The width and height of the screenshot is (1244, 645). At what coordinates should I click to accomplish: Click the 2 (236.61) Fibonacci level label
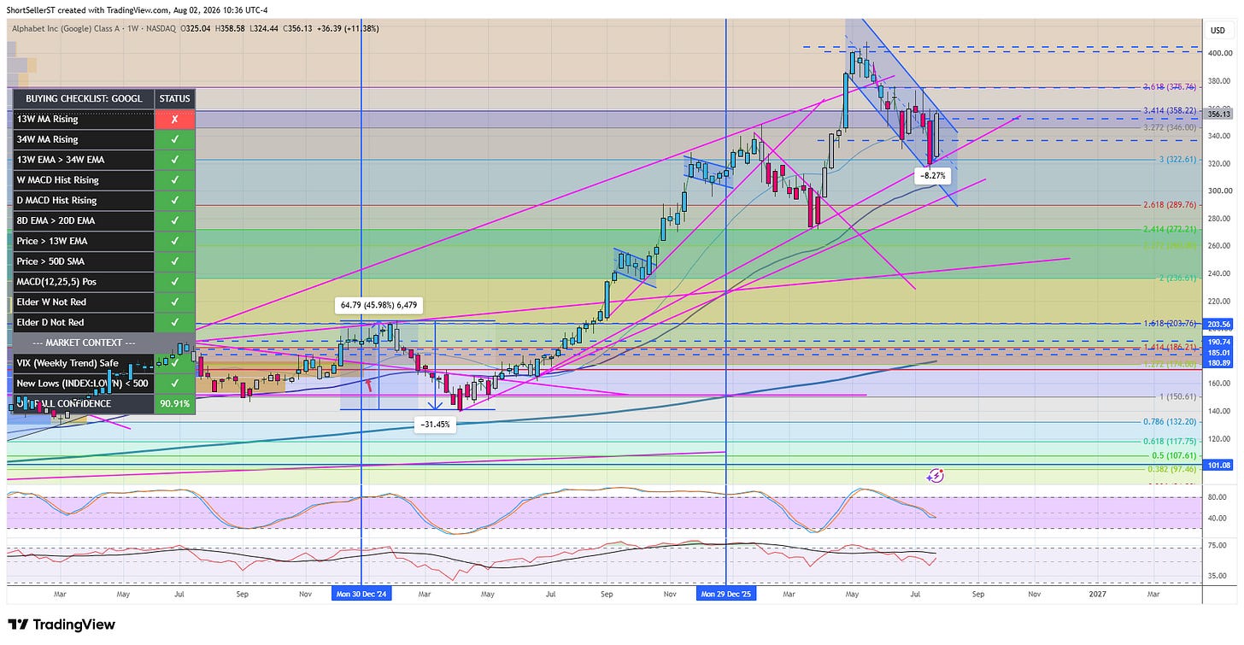point(1176,279)
